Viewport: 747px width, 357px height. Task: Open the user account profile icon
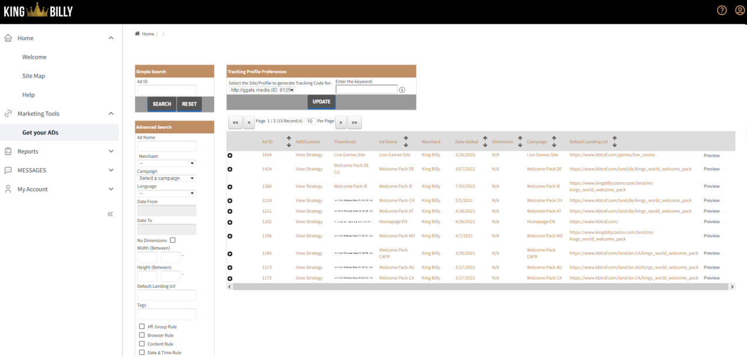tap(740, 10)
